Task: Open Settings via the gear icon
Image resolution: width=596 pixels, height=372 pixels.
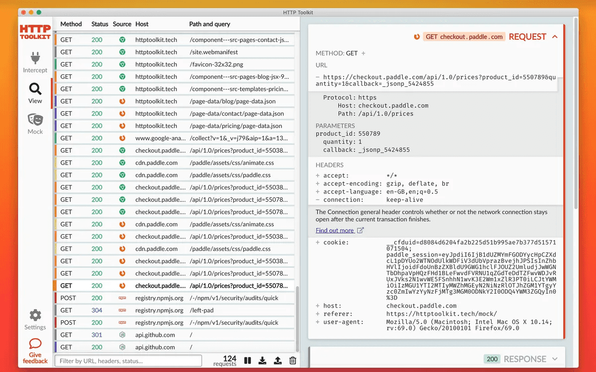Action: click(35, 314)
